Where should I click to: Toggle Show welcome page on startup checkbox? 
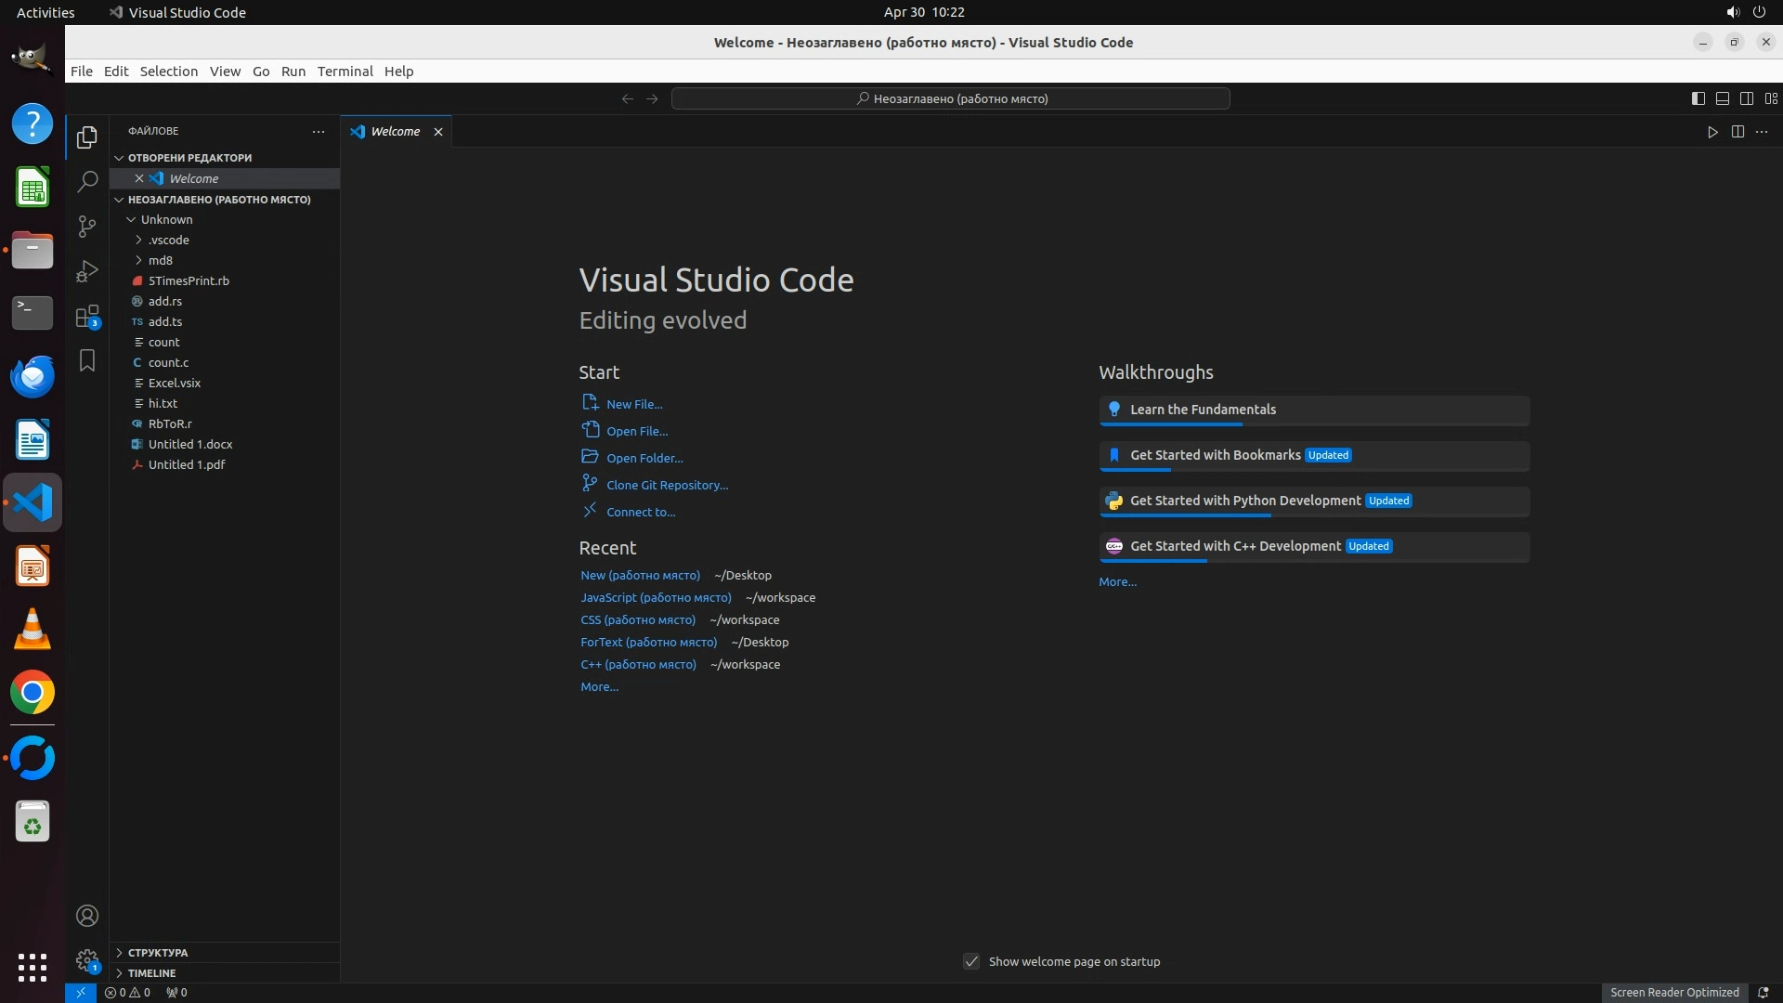point(971,961)
